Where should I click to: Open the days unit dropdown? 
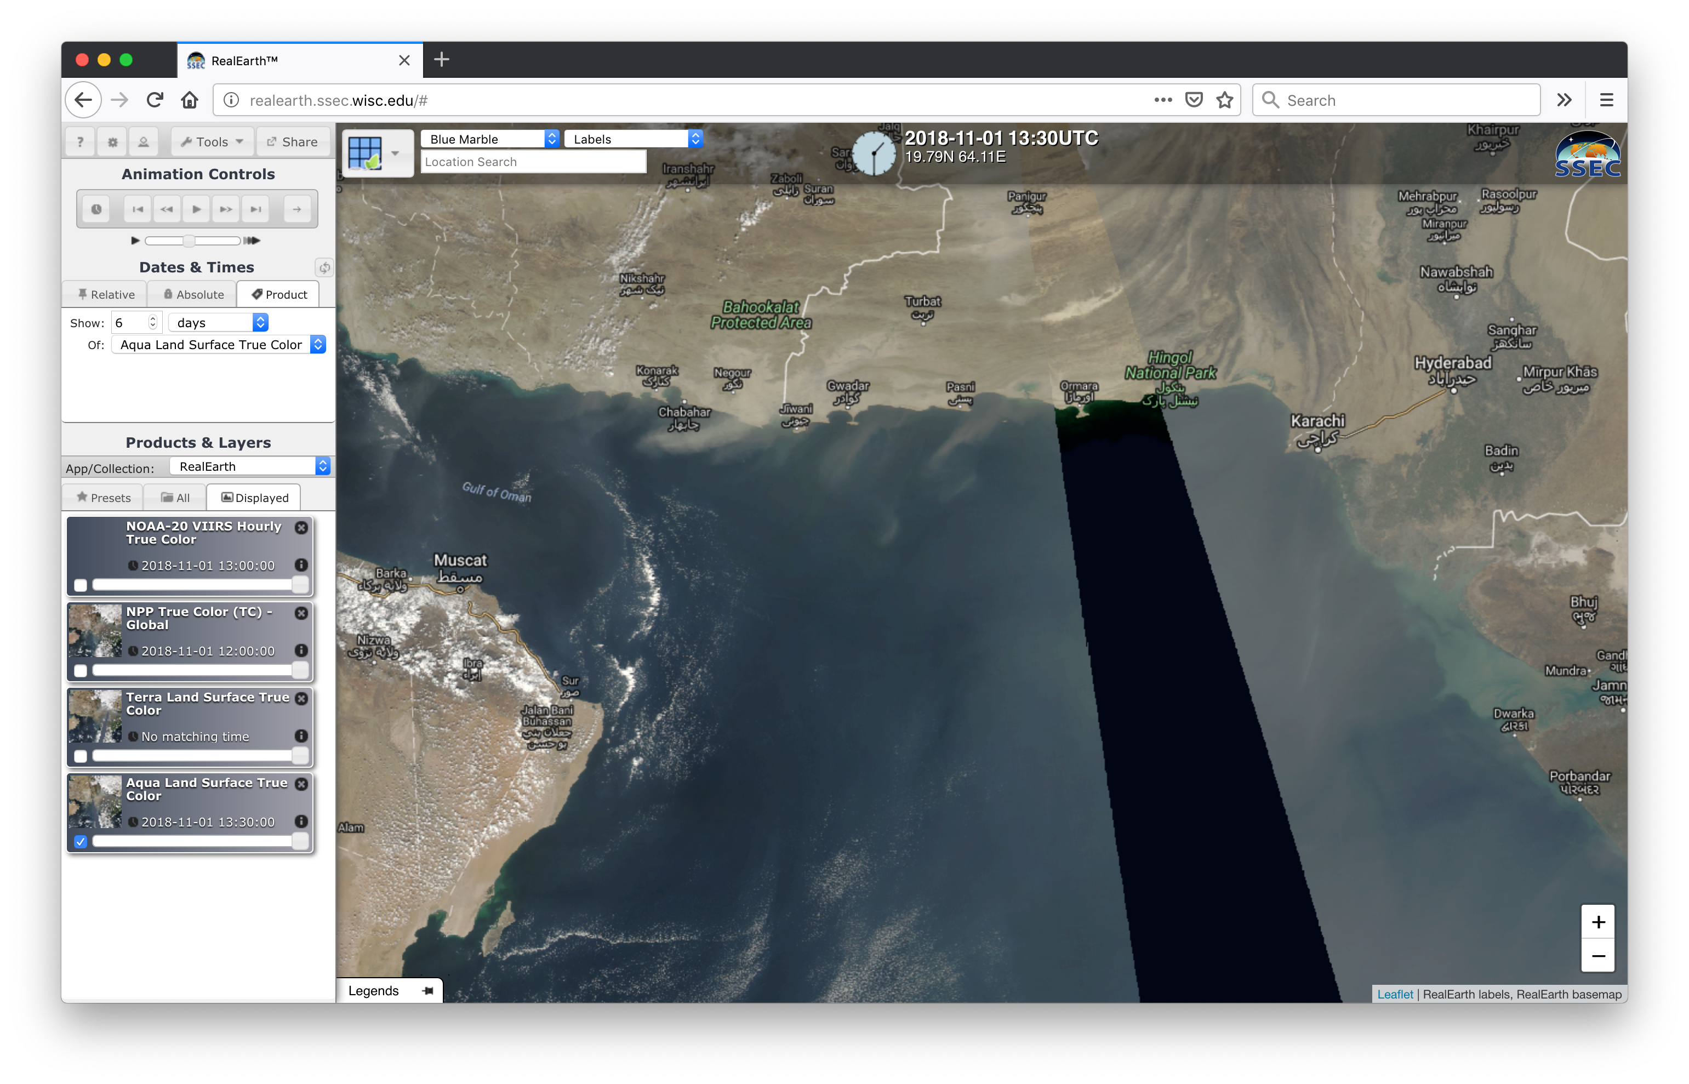pos(219,322)
